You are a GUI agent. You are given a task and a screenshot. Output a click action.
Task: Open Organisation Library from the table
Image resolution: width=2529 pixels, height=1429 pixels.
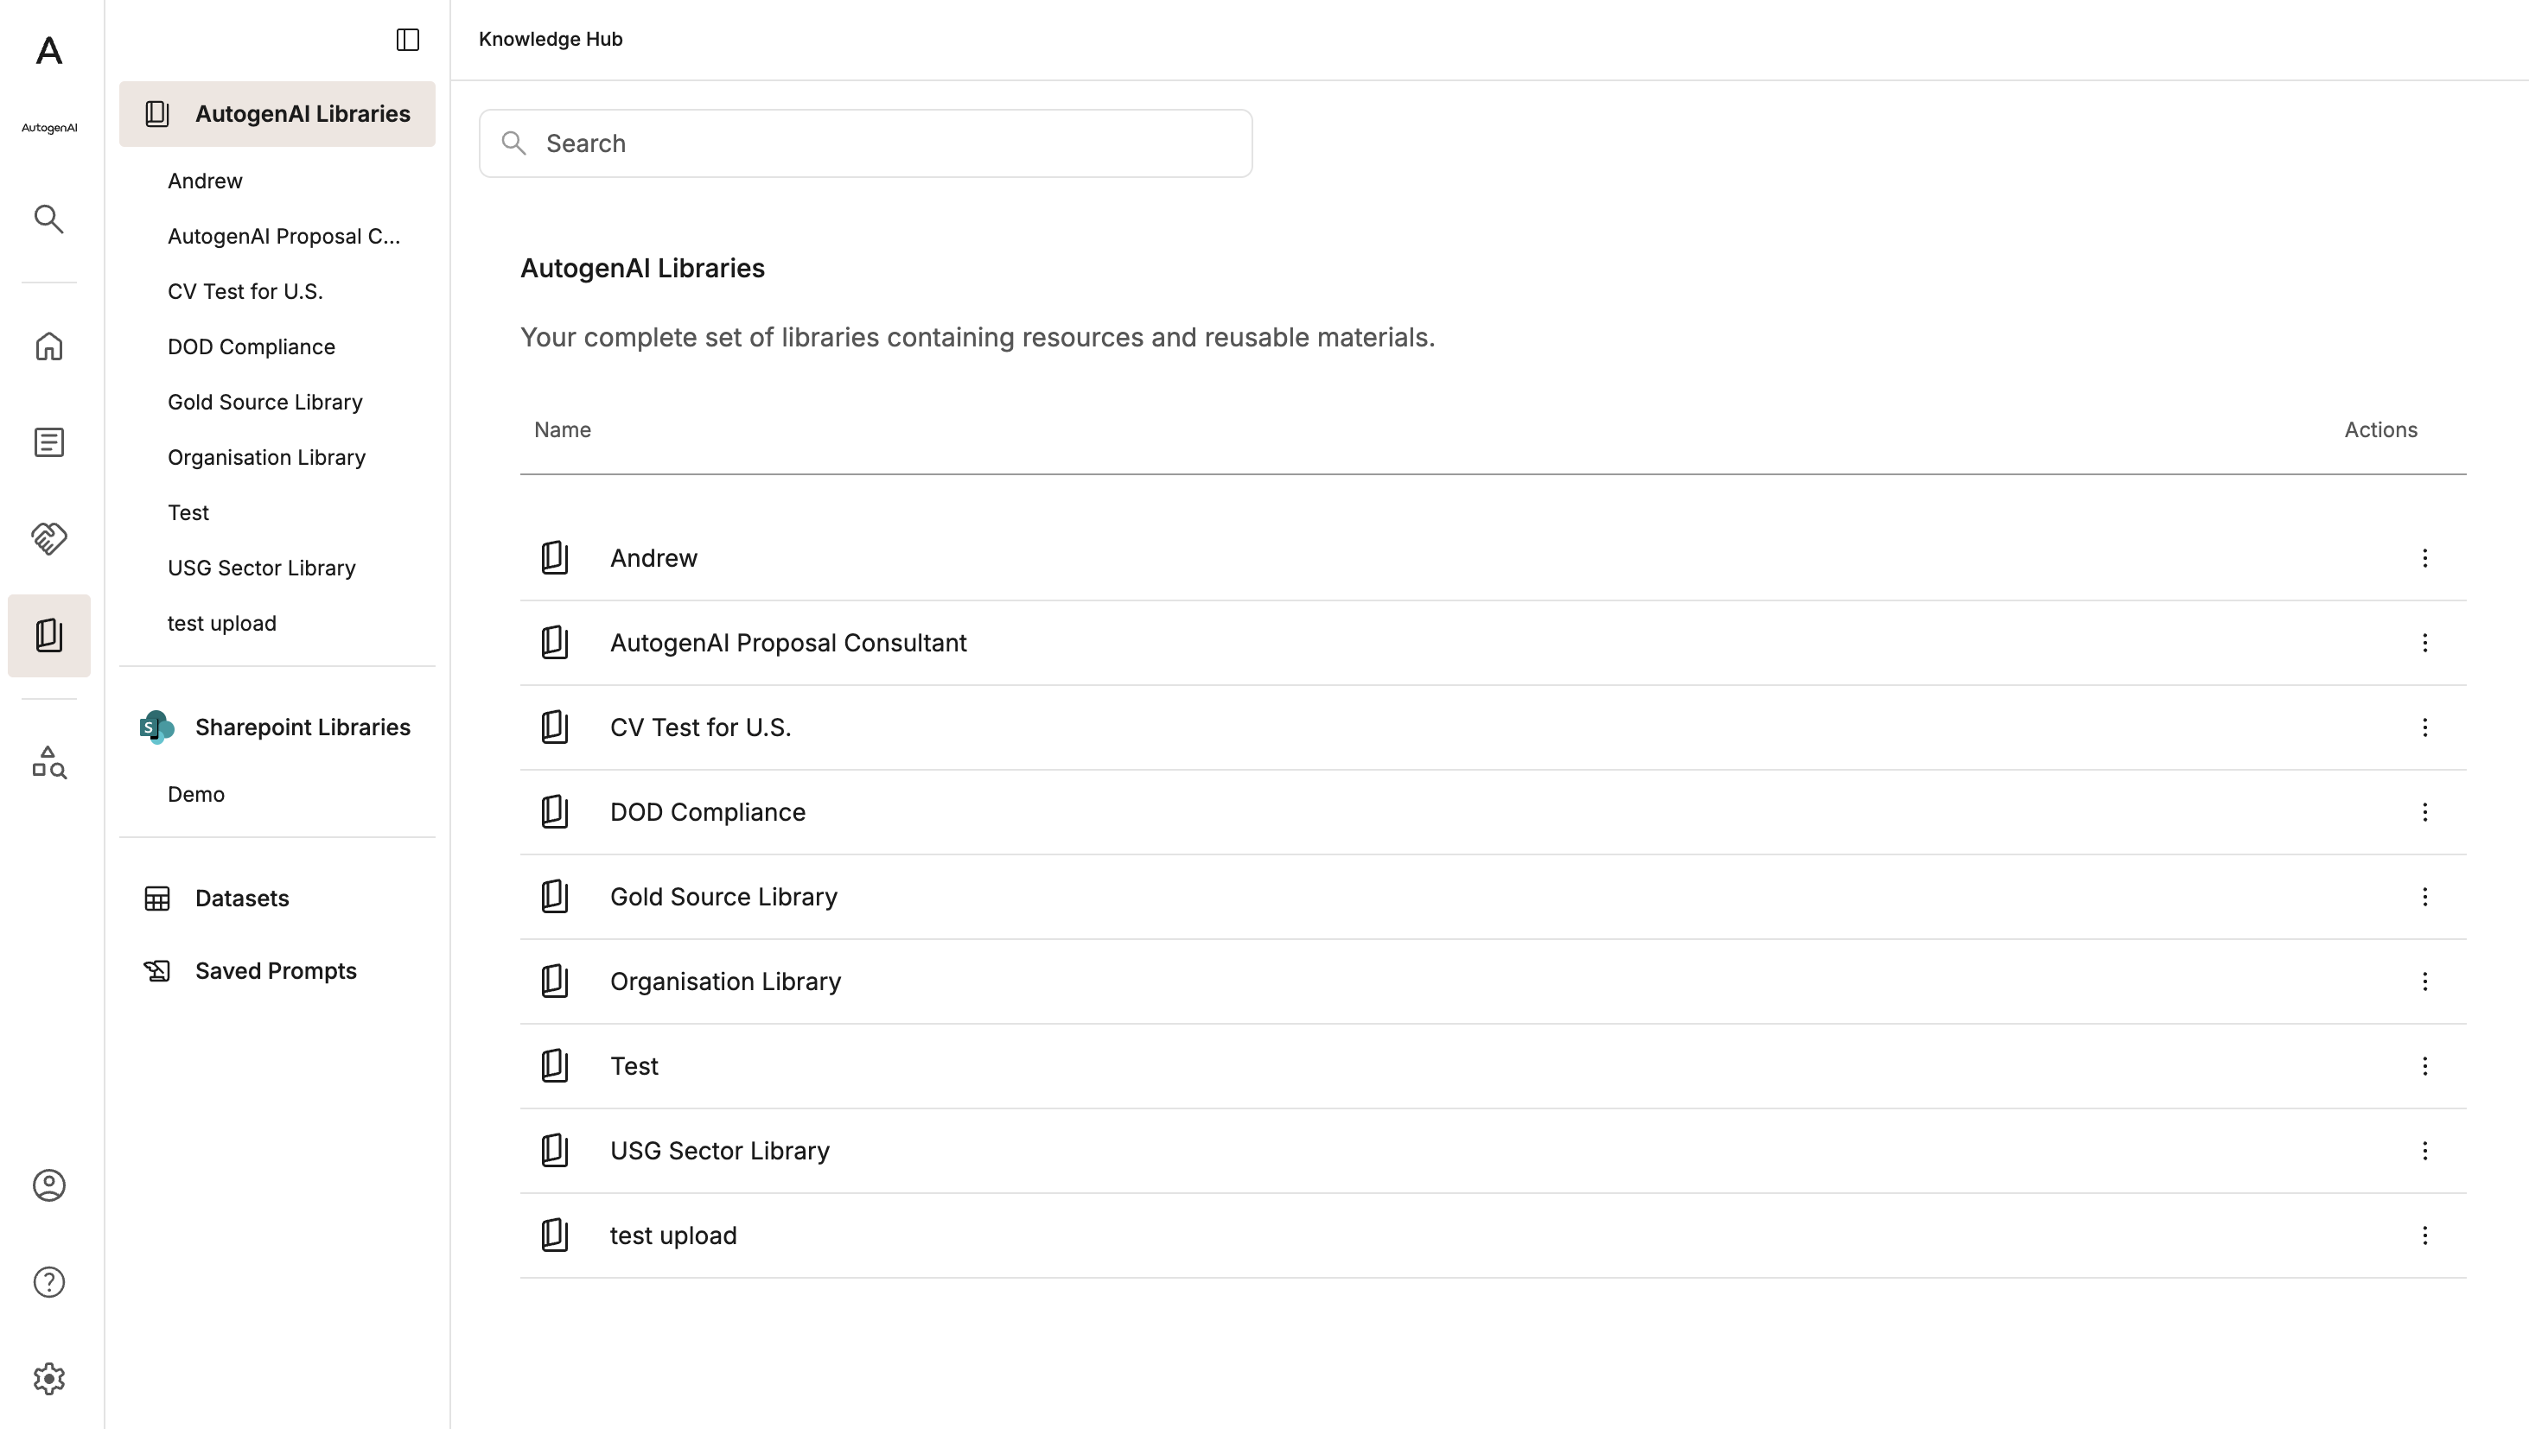[725, 981]
